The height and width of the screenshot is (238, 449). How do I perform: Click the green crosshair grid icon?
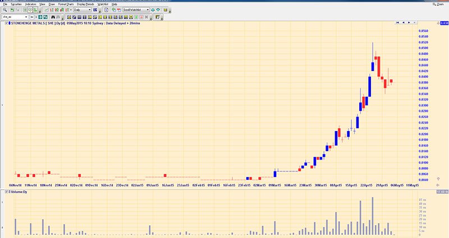coord(25,10)
